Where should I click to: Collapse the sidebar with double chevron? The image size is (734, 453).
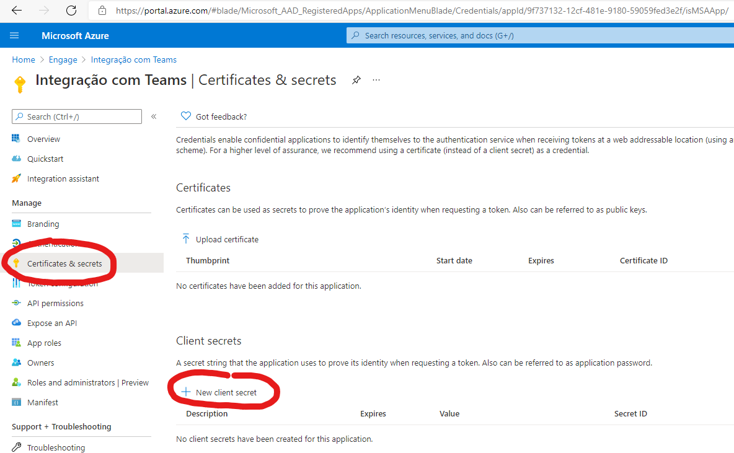click(154, 117)
